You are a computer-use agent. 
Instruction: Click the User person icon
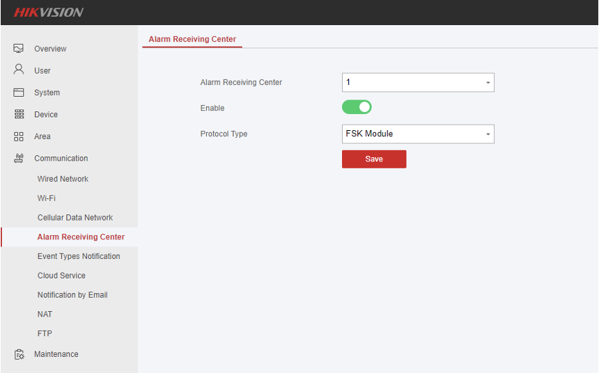coord(19,70)
